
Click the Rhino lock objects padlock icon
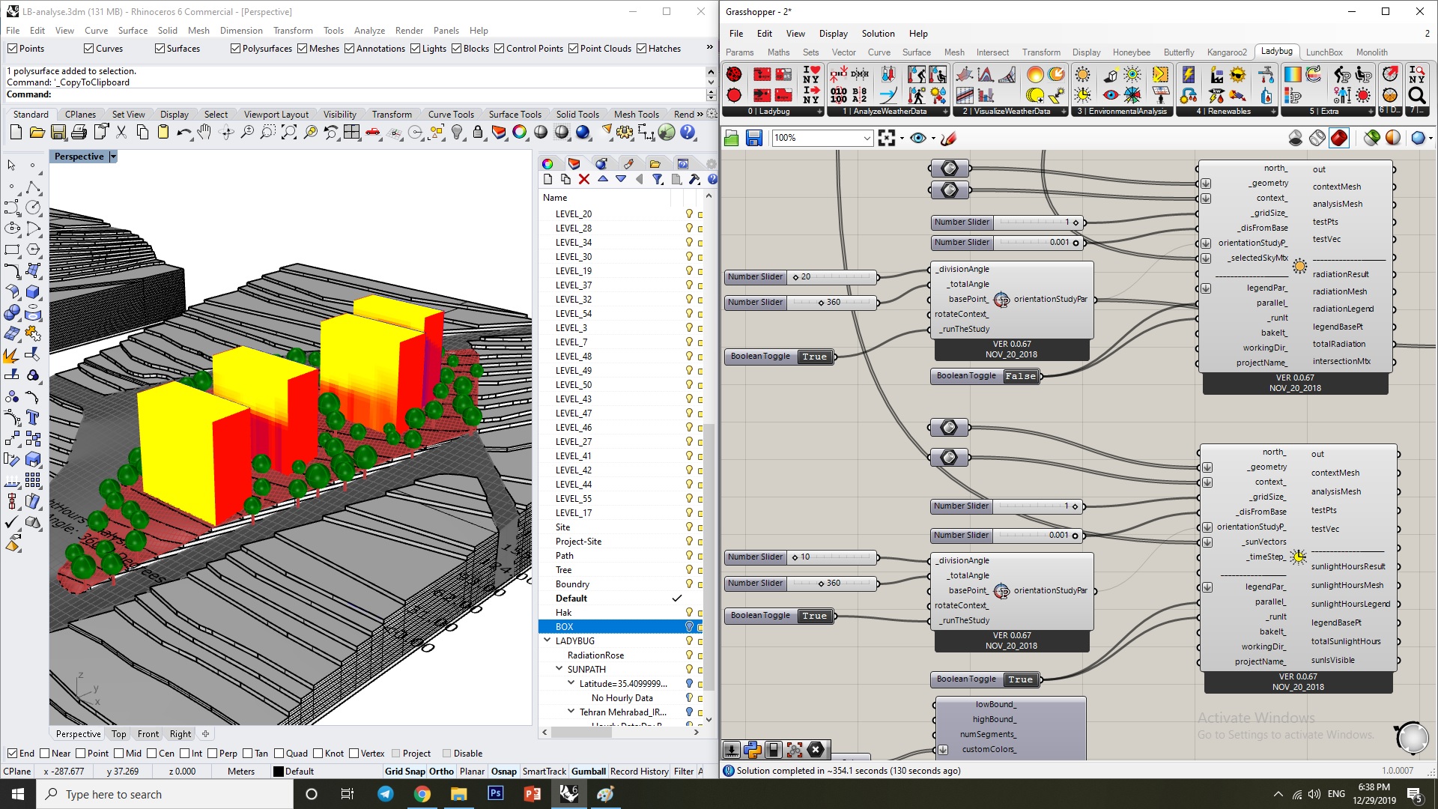click(478, 133)
